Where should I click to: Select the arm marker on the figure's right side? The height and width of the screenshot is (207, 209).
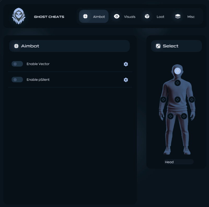(x=192, y=99)
